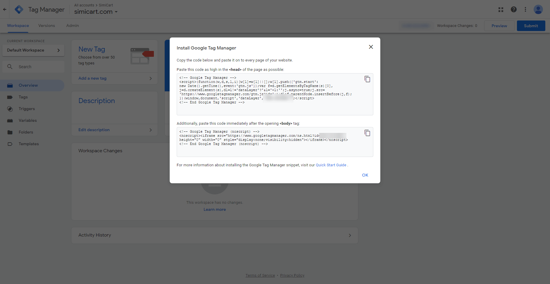The height and width of the screenshot is (284, 550).
Task: Copy the body noscript snippet to clipboard
Action: pyautogui.click(x=367, y=133)
